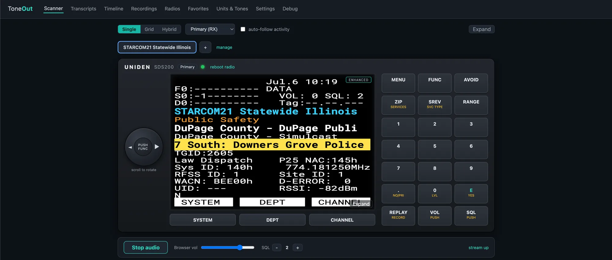Click keypad number 3
Screen dimensions: 612x260
click(471, 127)
